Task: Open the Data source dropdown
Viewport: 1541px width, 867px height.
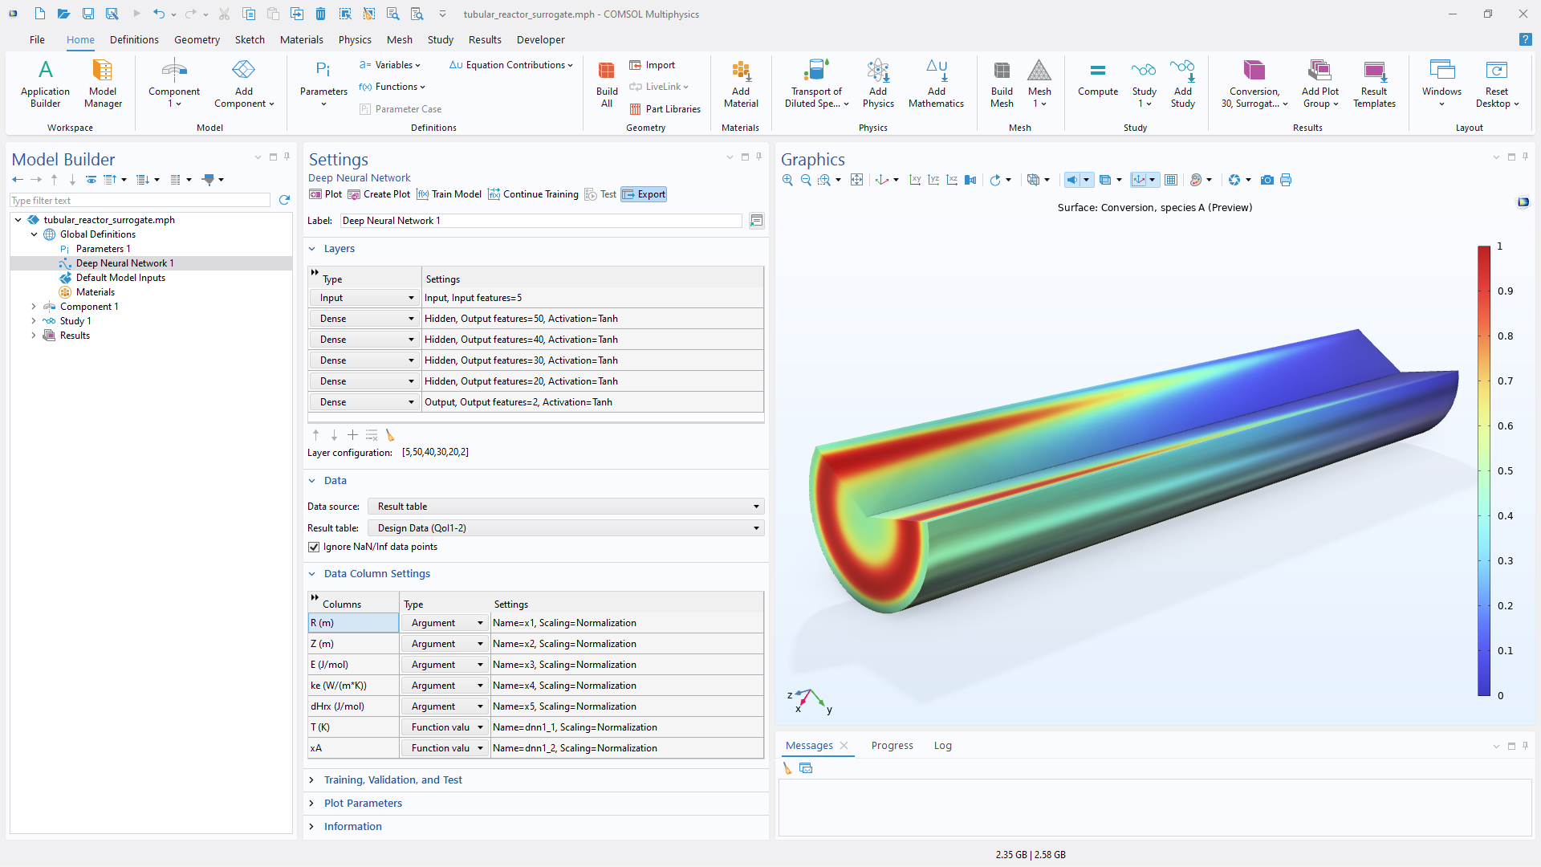Action: coord(565,507)
